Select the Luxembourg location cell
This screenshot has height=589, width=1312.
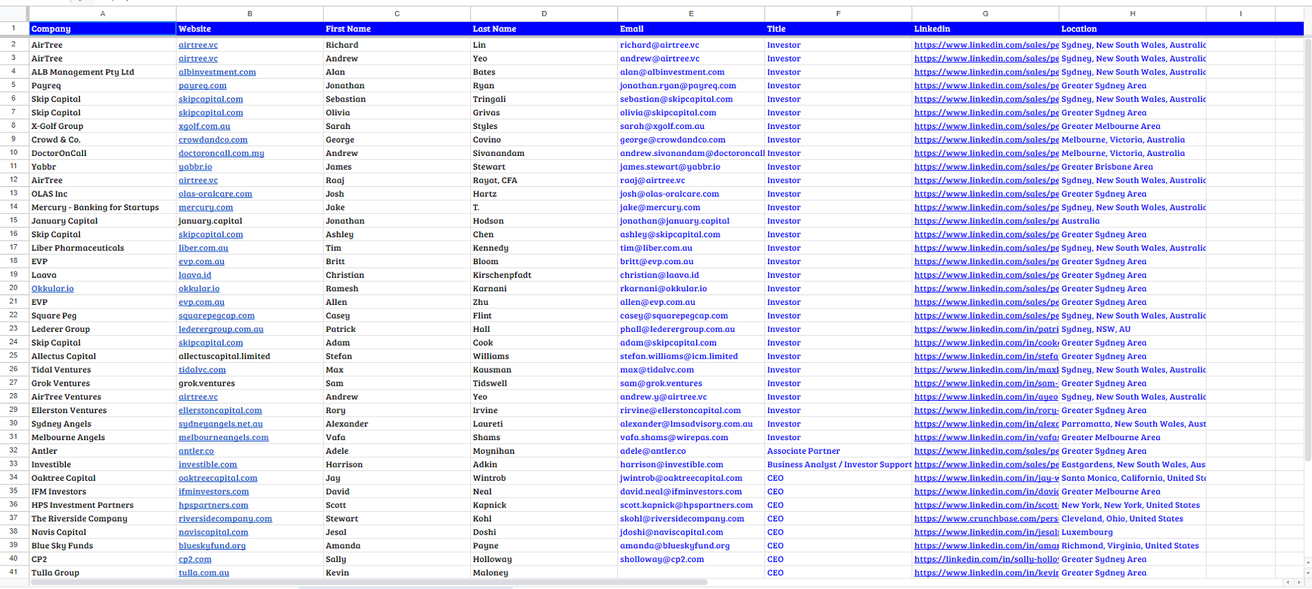[1132, 532]
